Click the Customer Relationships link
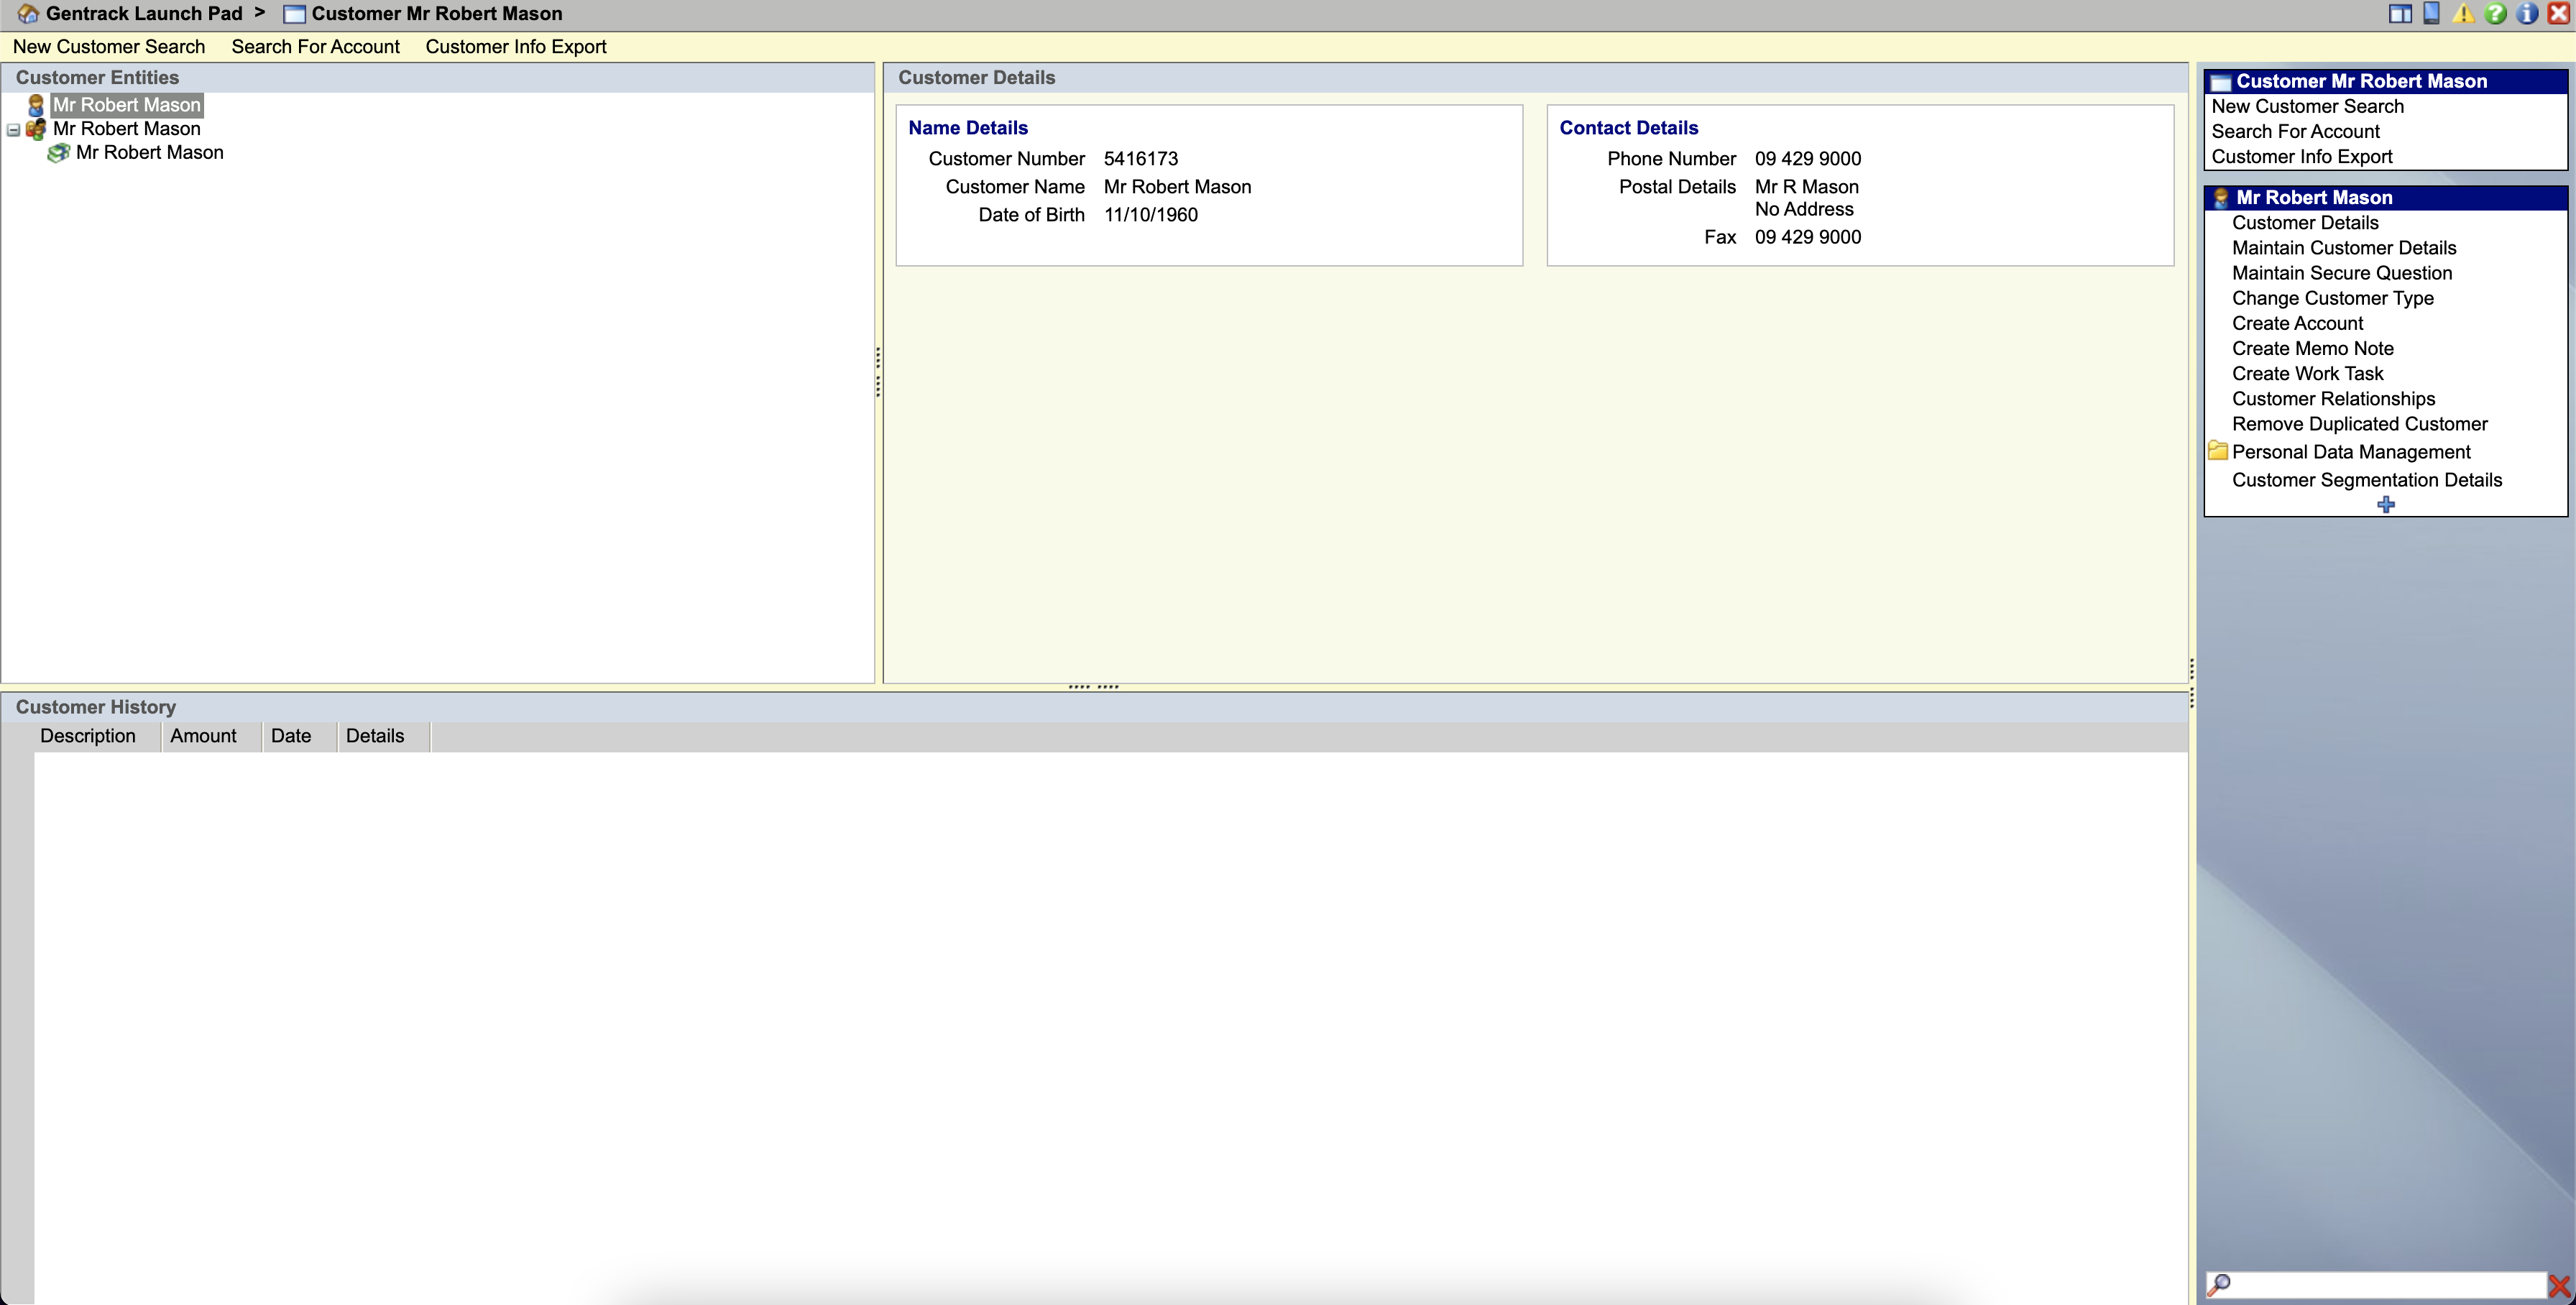2576x1305 pixels. 2333,399
